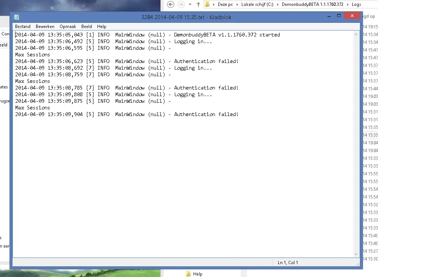Click the Logs breadcrumb in the address bar
424x277 pixels.
pyautogui.click(x=356, y=4)
